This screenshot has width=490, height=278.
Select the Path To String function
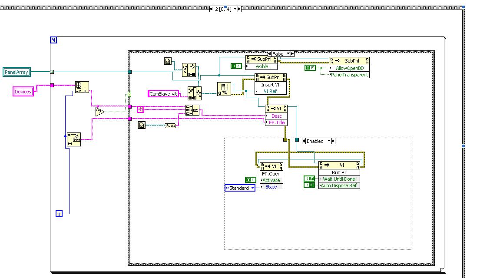[171, 126]
